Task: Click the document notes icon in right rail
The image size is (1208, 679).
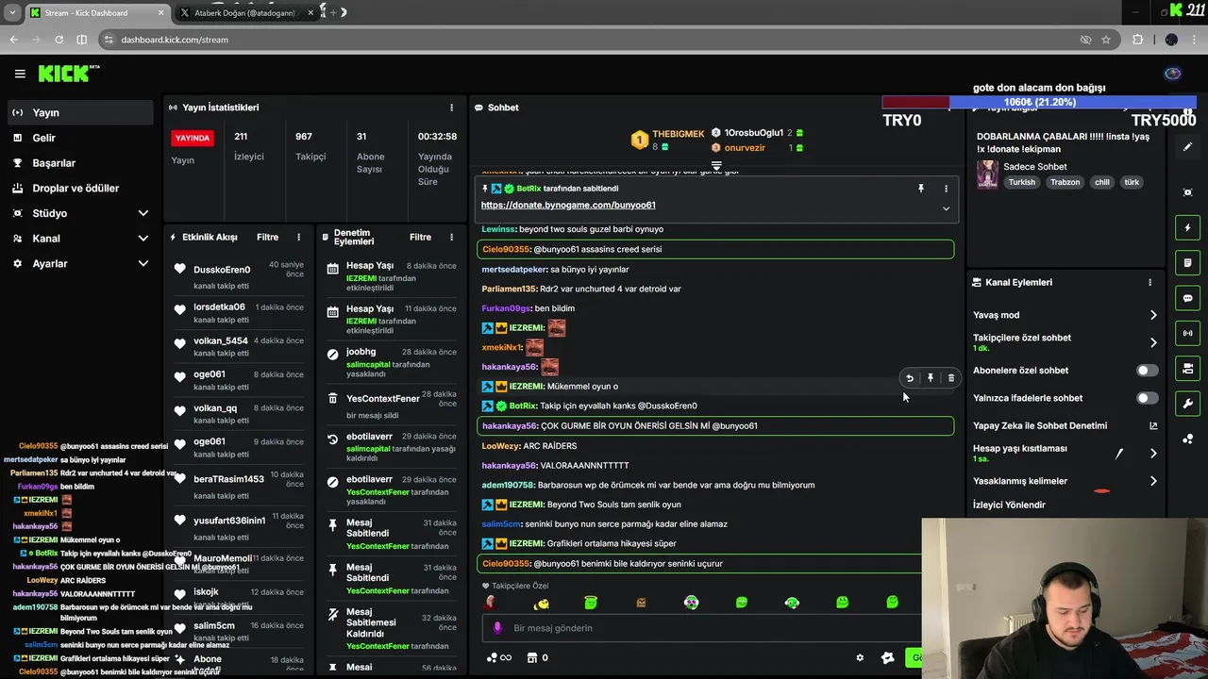Action: point(1187,263)
